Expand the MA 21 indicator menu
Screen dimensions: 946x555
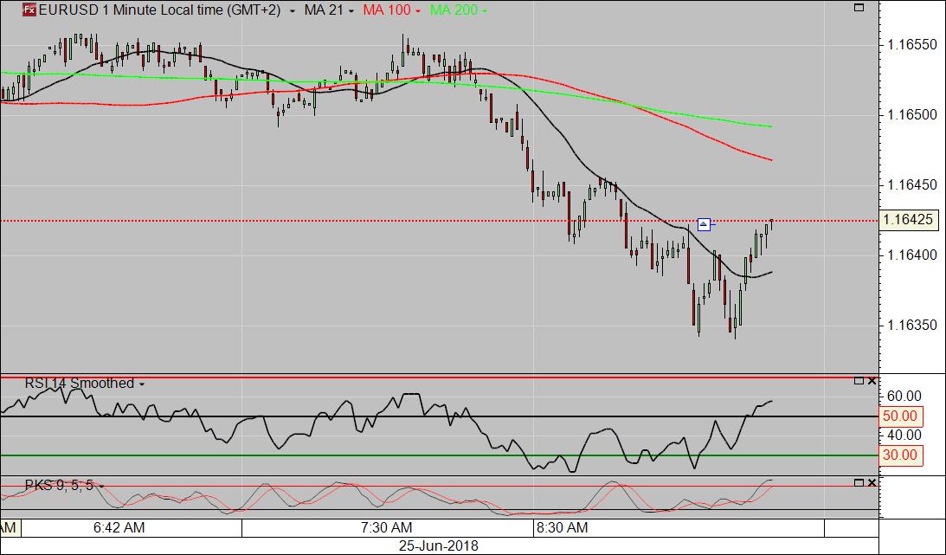coord(352,11)
